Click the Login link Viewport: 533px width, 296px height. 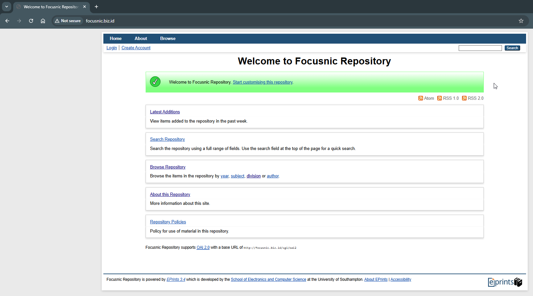(x=112, y=48)
